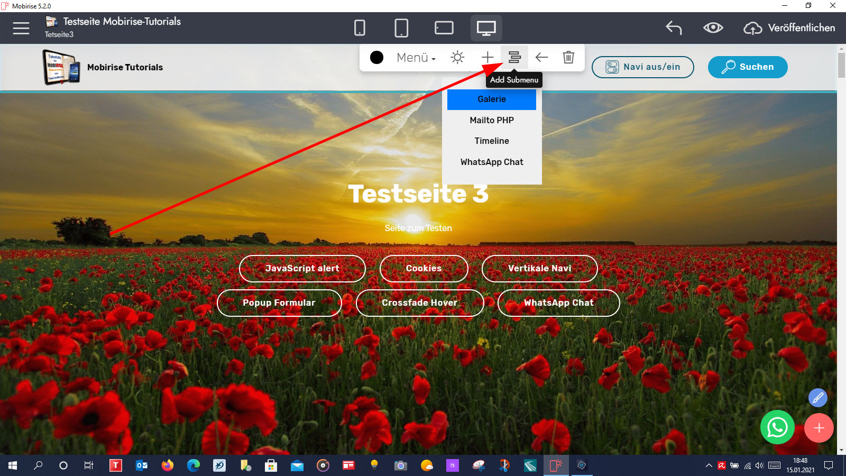Click the Veröffentlichen publish button
Image resolution: width=846 pixels, height=476 pixels.
(789, 28)
